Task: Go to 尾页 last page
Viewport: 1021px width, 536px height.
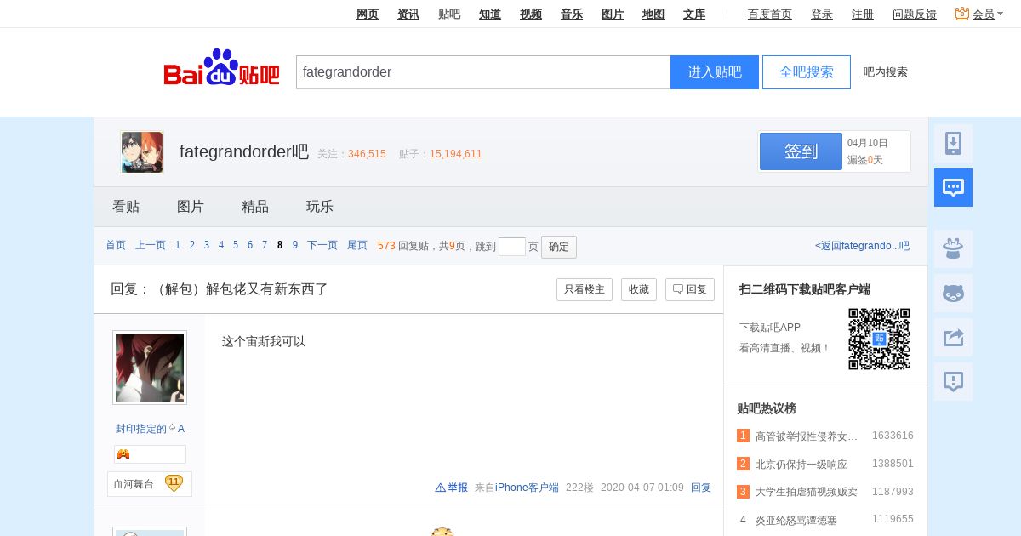Action: point(357,245)
